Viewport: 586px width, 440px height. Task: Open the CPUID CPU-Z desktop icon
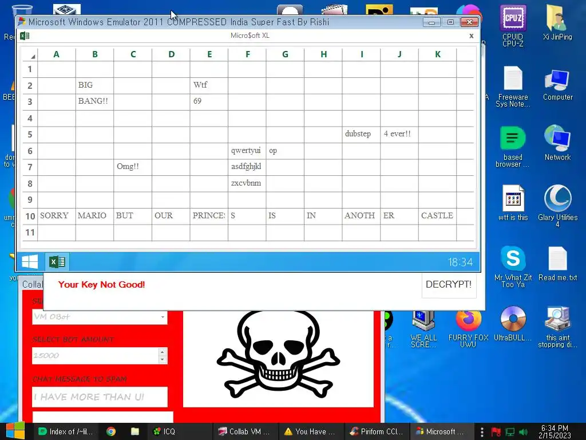513,25
